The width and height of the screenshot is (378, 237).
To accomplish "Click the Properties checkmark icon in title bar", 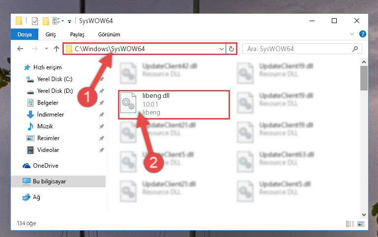I will tap(35, 21).
